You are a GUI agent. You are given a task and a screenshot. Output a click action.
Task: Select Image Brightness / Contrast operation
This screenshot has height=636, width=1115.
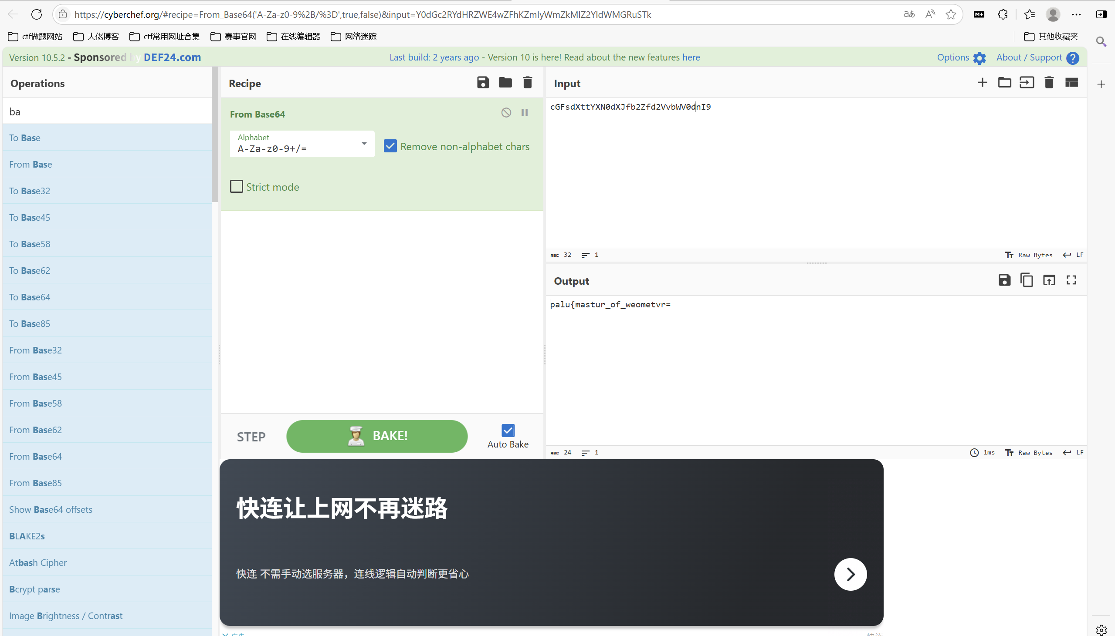[x=107, y=616]
